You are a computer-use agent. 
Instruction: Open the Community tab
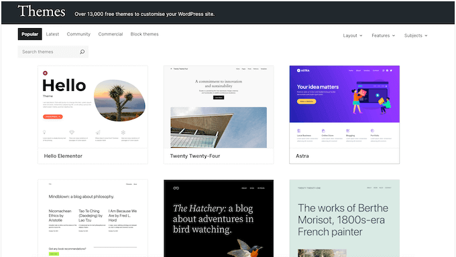click(x=78, y=34)
